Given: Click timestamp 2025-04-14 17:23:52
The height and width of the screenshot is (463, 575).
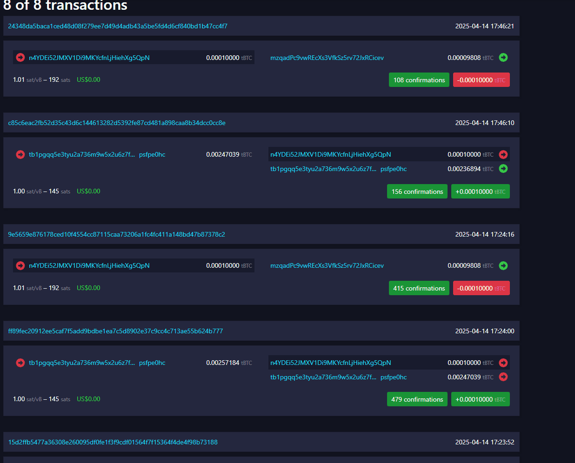Looking at the screenshot, I should point(485,442).
